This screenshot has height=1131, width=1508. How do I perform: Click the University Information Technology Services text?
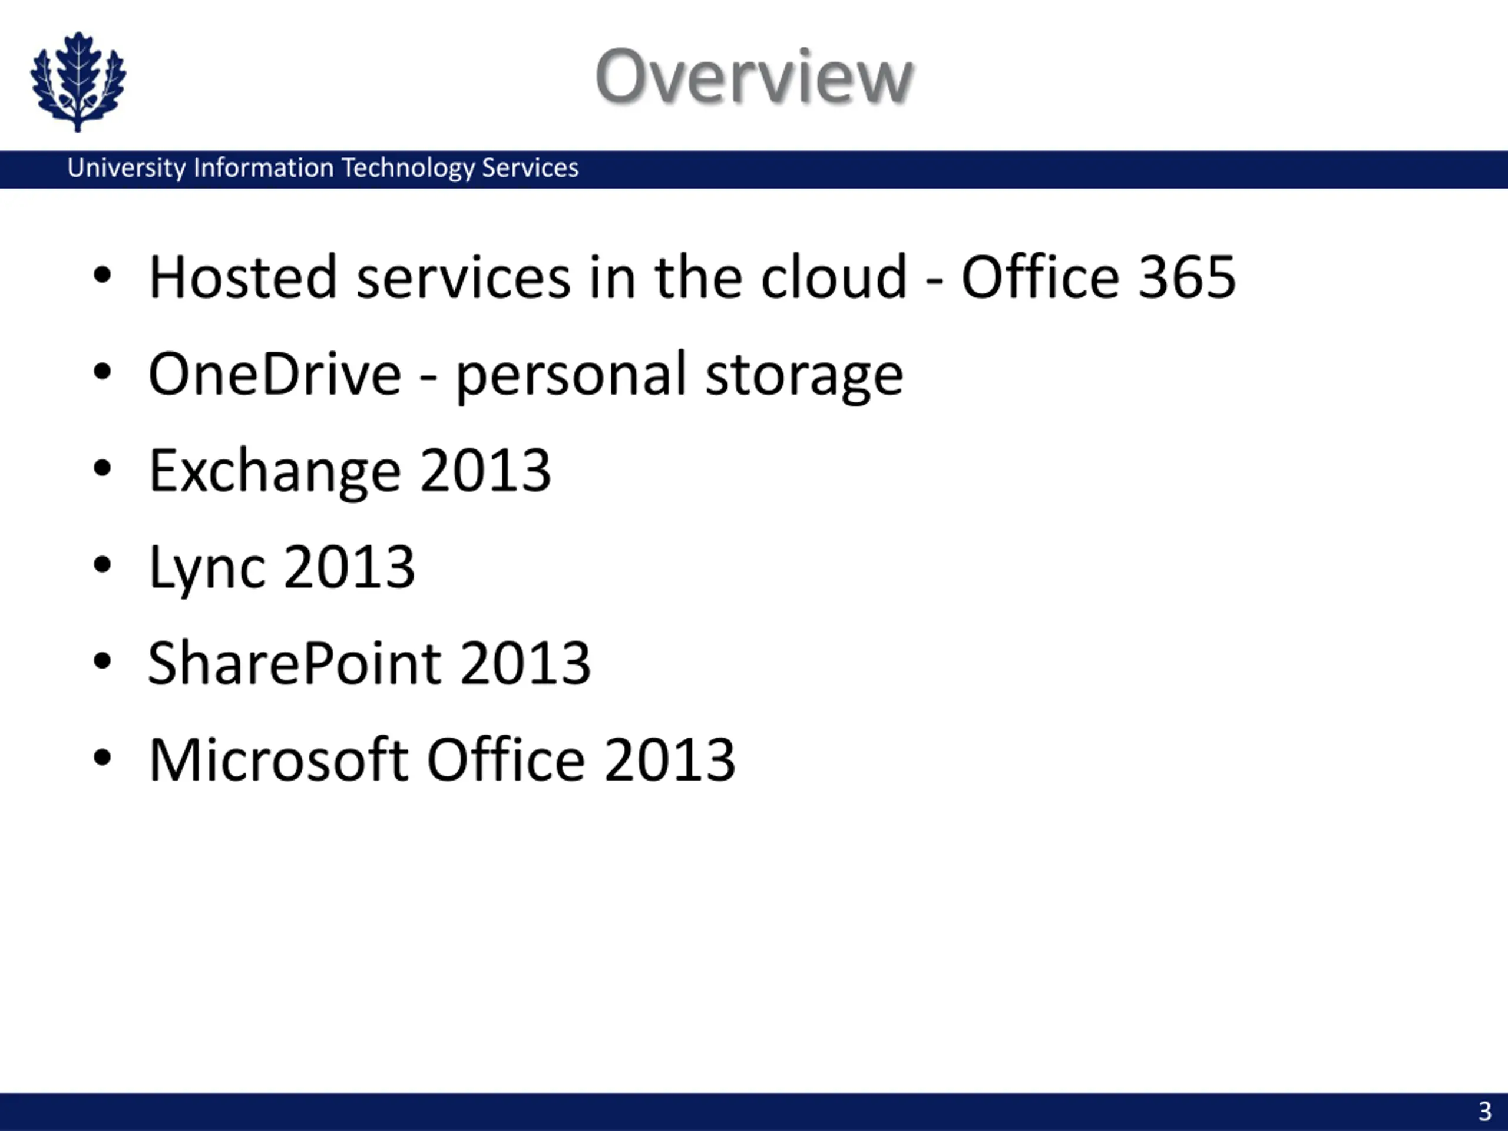(x=322, y=168)
